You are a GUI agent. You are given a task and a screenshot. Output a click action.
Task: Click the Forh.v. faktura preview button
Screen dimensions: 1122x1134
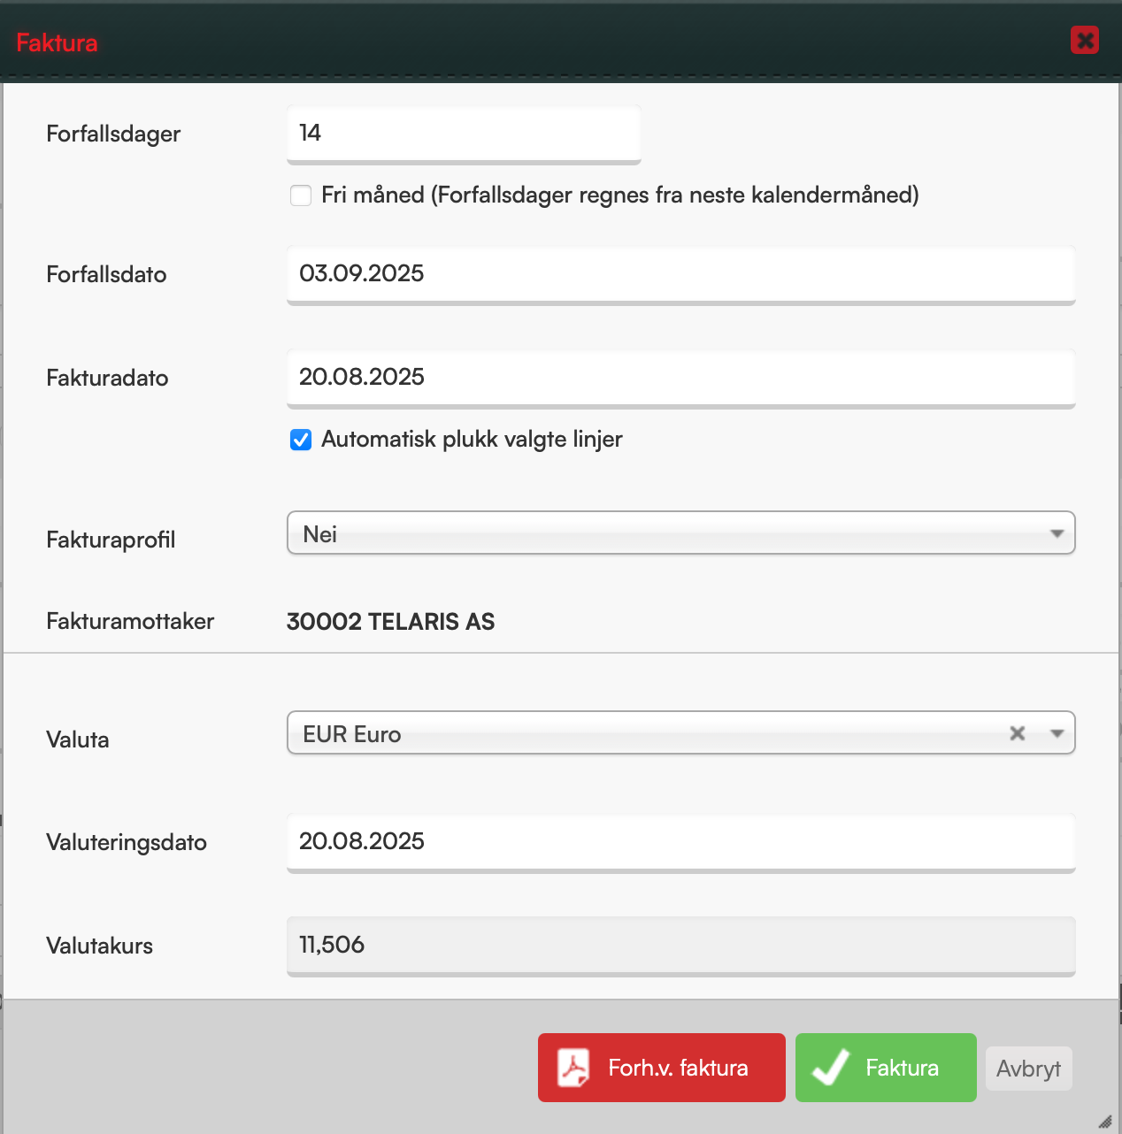[x=661, y=1068]
